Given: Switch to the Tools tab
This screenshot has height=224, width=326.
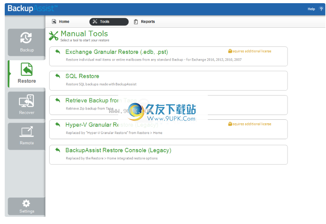Looking at the screenshot, I should click(109, 22).
